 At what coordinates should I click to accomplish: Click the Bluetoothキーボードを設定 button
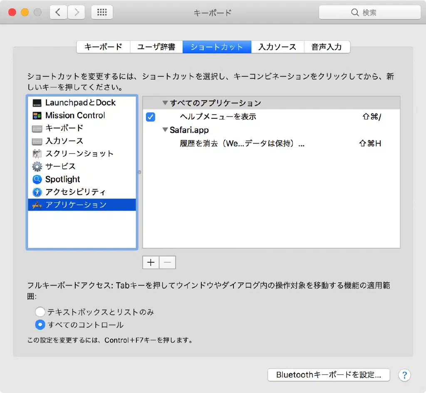point(328,375)
